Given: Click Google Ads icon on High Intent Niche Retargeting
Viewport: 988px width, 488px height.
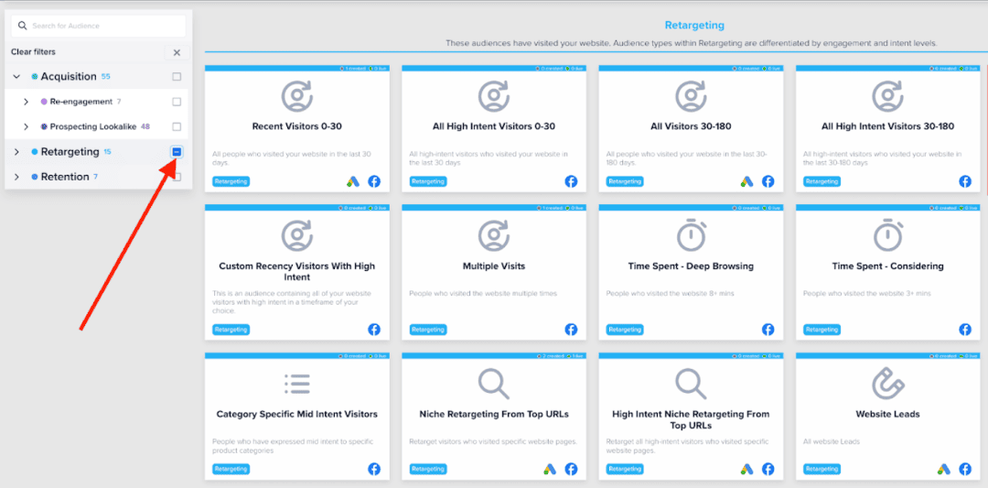Looking at the screenshot, I should [746, 469].
